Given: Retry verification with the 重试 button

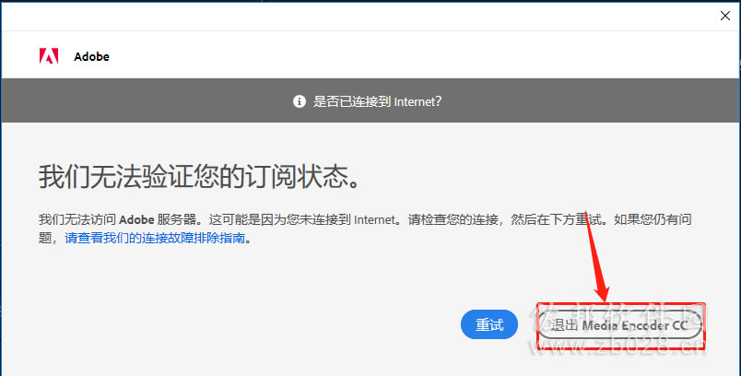Looking at the screenshot, I should (489, 324).
